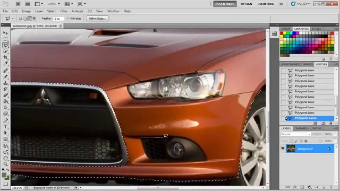340x191 pixels.
Task: Launch Adobe Bridge from top bar
Action: coord(18,4)
